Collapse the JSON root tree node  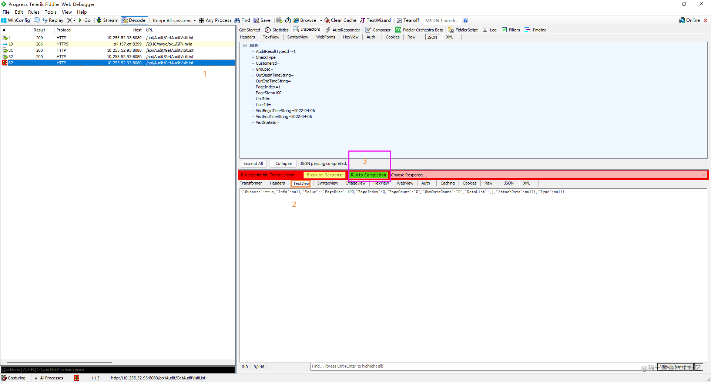[245, 45]
